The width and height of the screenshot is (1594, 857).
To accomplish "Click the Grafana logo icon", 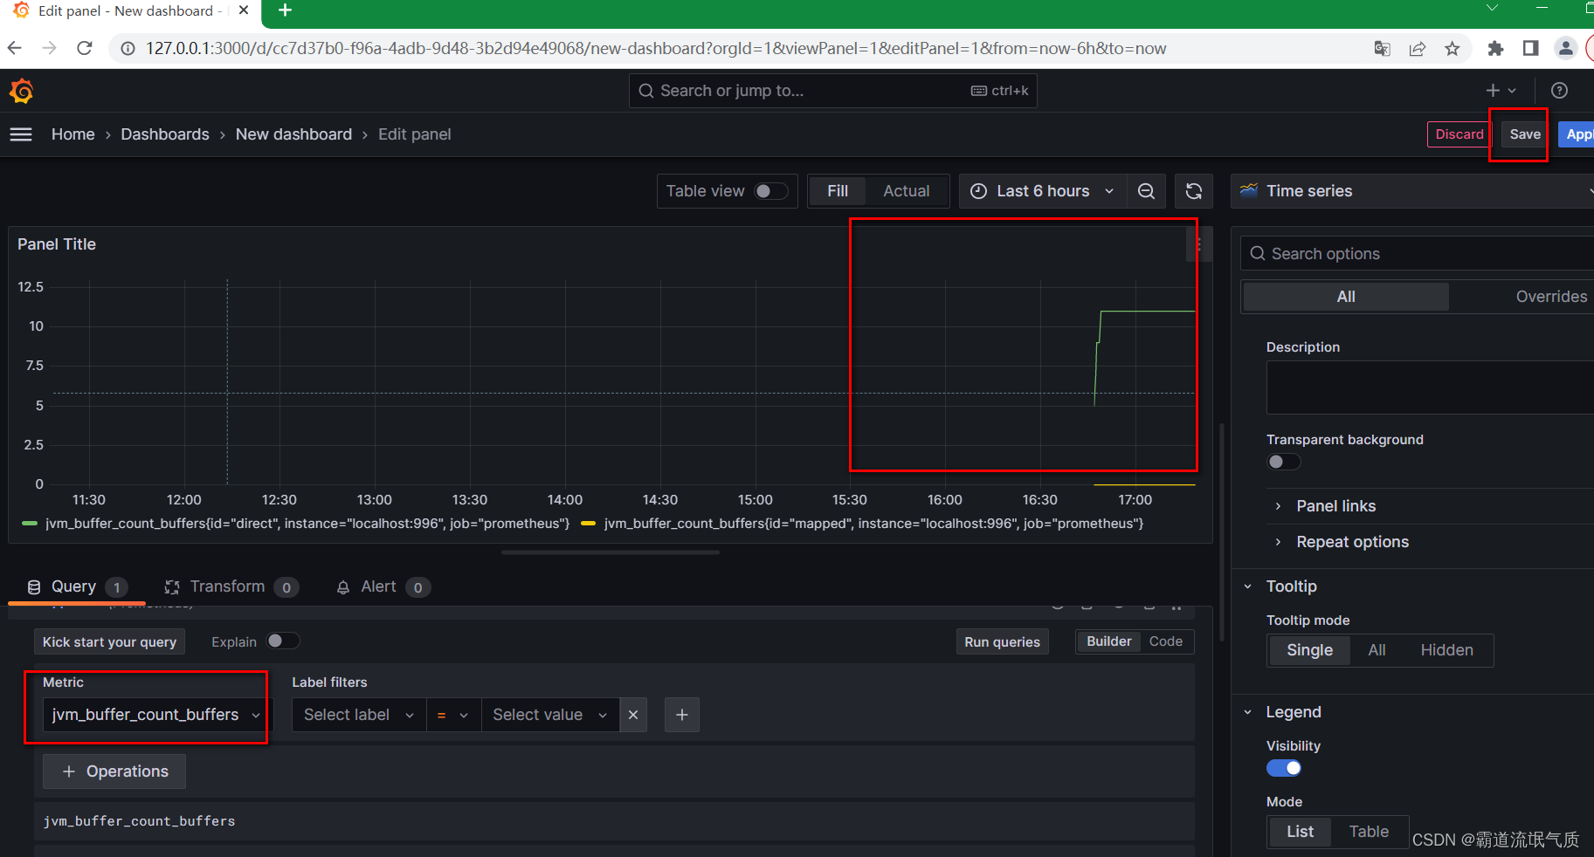I will (x=22, y=91).
